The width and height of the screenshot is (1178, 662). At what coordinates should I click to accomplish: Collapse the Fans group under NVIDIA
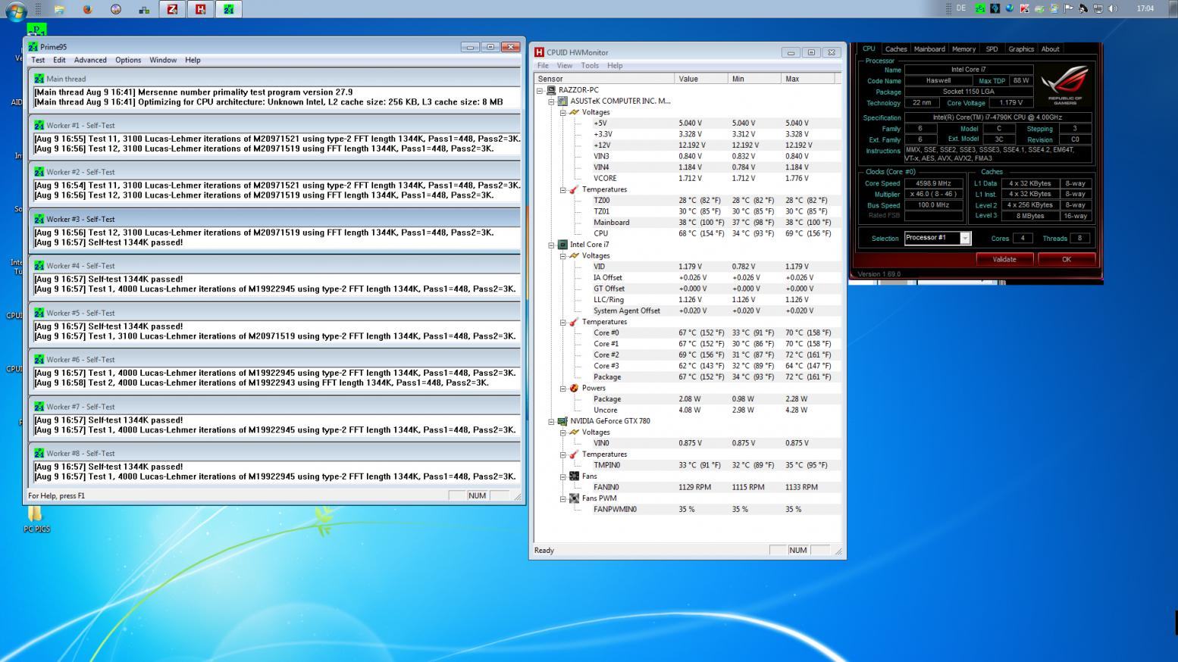[x=563, y=476]
